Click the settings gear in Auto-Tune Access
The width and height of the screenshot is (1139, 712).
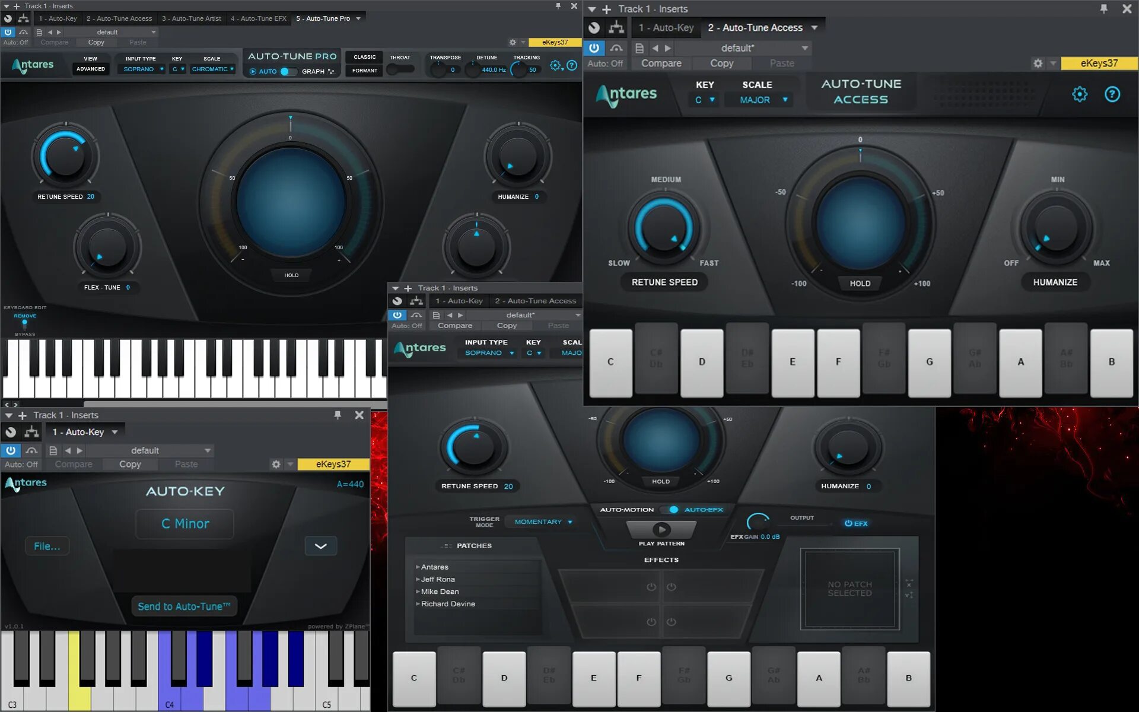(1079, 94)
